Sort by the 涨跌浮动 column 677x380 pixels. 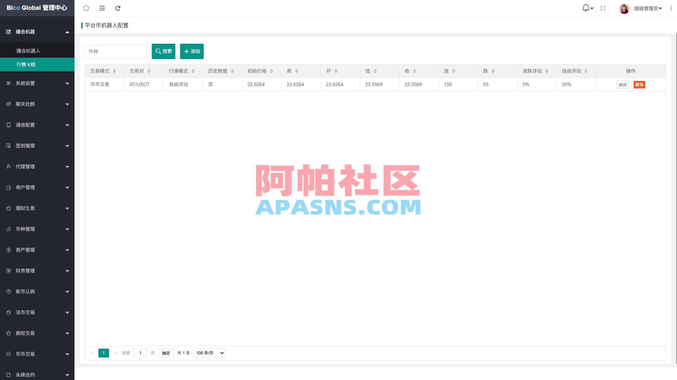coord(546,71)
